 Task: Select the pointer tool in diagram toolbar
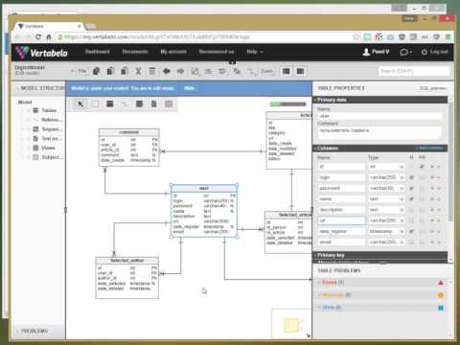click(x=80, y=103)
